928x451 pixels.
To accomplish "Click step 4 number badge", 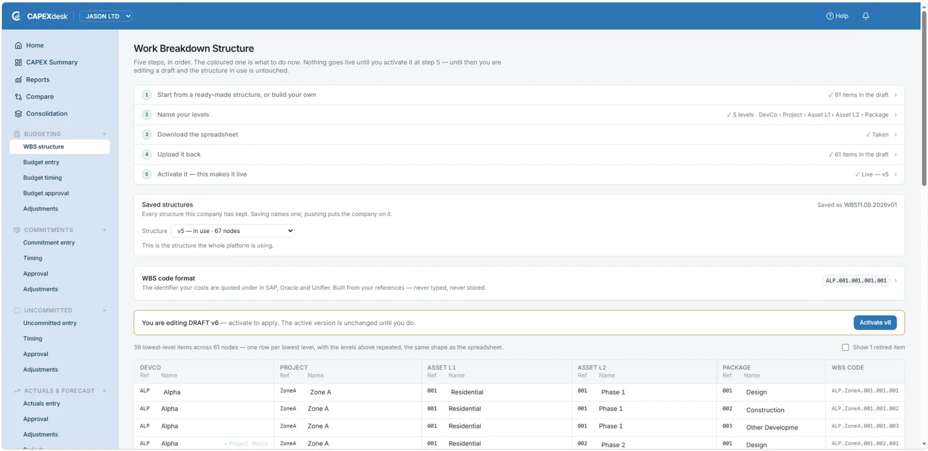I will point(147,154).
